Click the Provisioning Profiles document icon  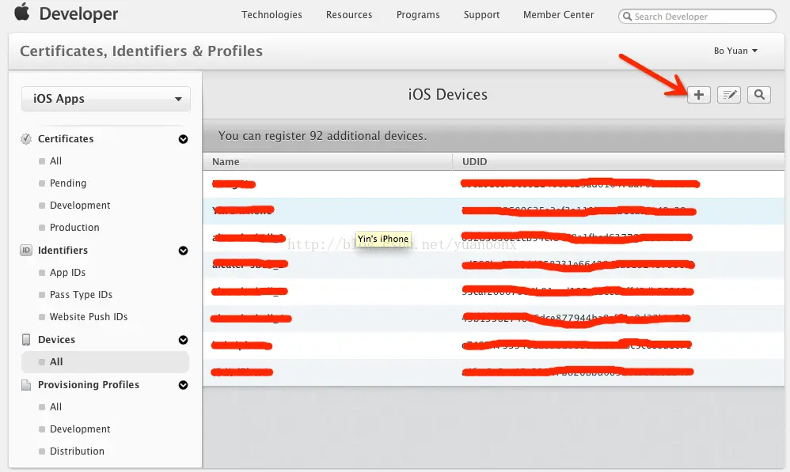click(25, 385)
